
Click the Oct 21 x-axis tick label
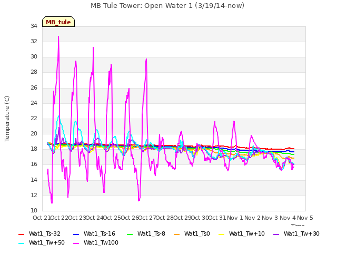click(42, 218)
